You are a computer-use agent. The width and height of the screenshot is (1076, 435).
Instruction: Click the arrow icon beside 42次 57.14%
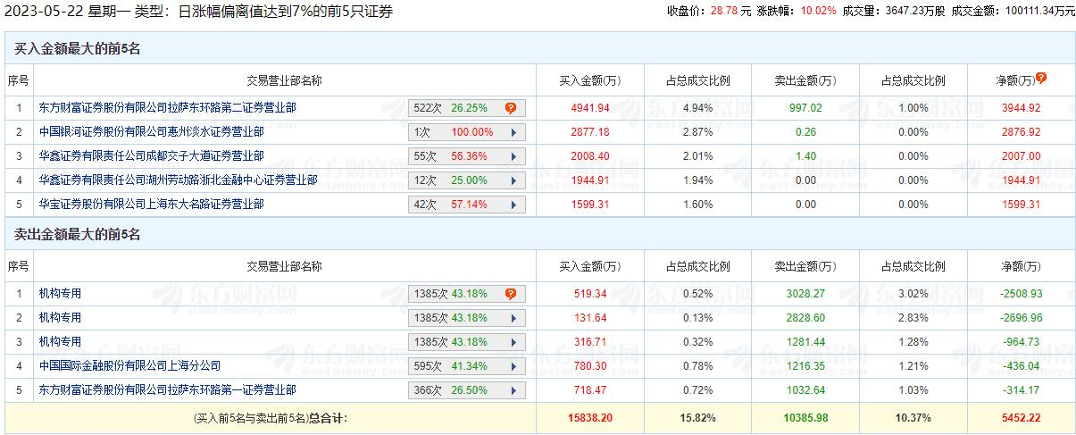pyautogui.click(x=513, y=205)
